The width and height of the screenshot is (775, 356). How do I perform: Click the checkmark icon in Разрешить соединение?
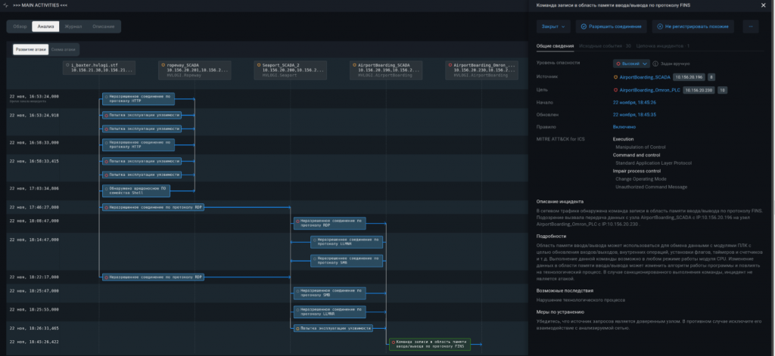584,26
